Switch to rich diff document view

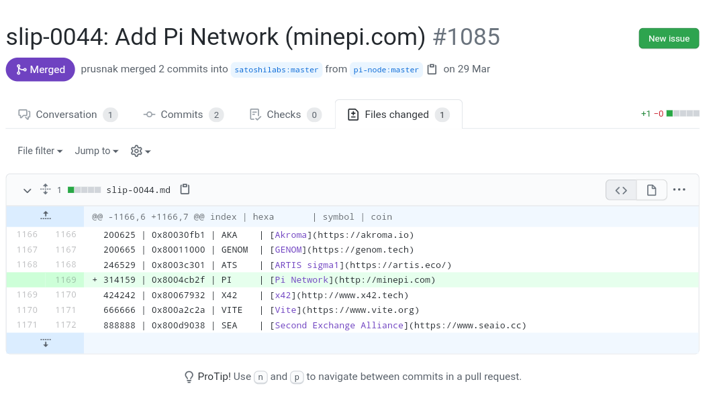651,190
